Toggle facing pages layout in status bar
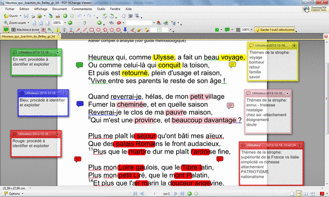 [x=306, y=193]
